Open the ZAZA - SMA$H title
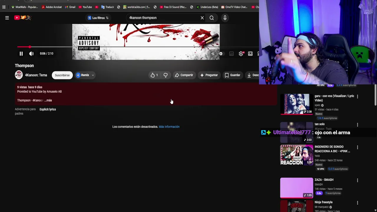Image resolution: width=377 pixels, height=212 pixels. pyautogui.click(x=324, y=180)
